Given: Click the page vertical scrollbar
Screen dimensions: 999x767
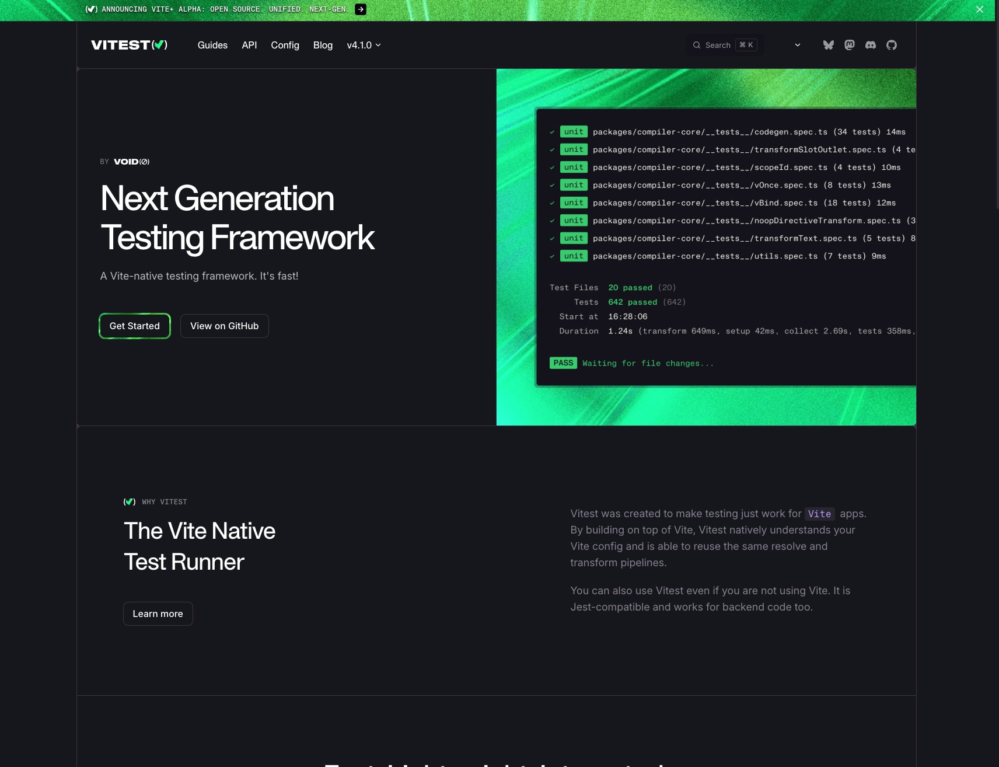Looking at the screenshot, I should click(997, 117).
